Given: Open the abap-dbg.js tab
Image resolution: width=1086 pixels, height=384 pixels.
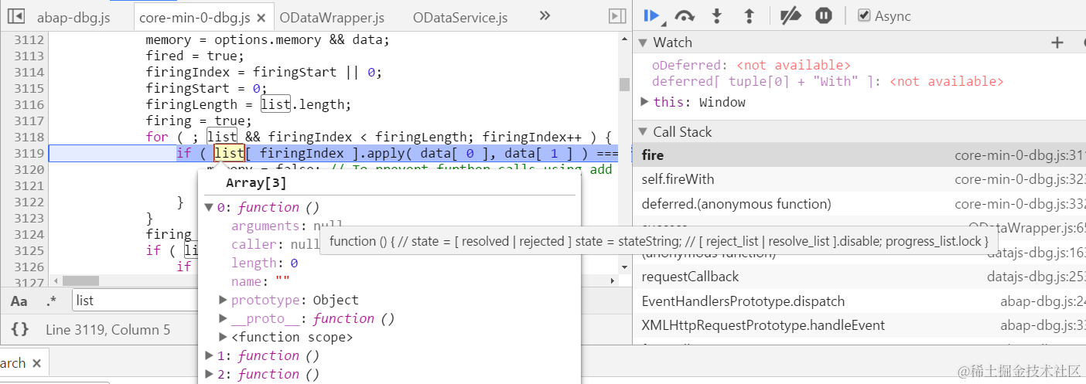Looking at the screenshot, I should [x=73, y=17].
